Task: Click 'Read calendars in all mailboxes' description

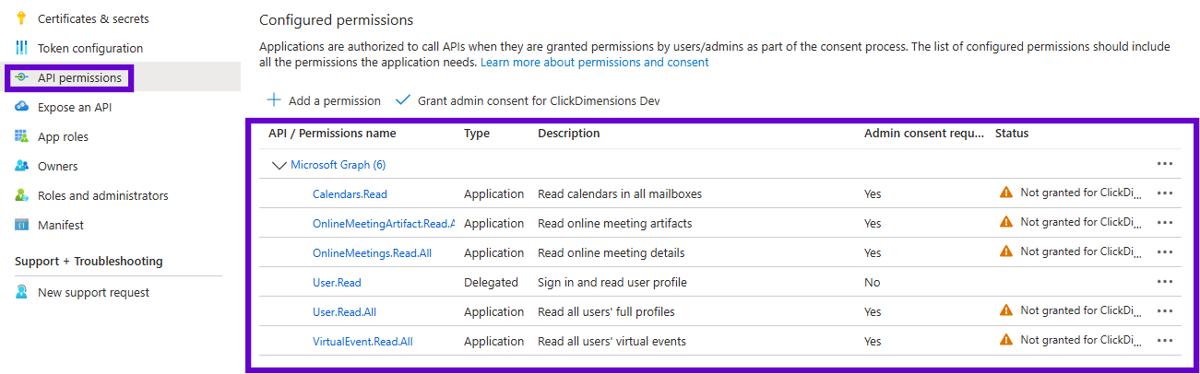Action: click(620, 194)
